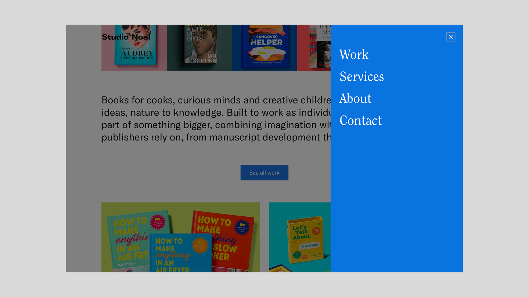Open the Pocket Audrey Hepburn Wisdom book thumbnail
The width and height of the screenshot is (529, 297).
pos(134,48)
